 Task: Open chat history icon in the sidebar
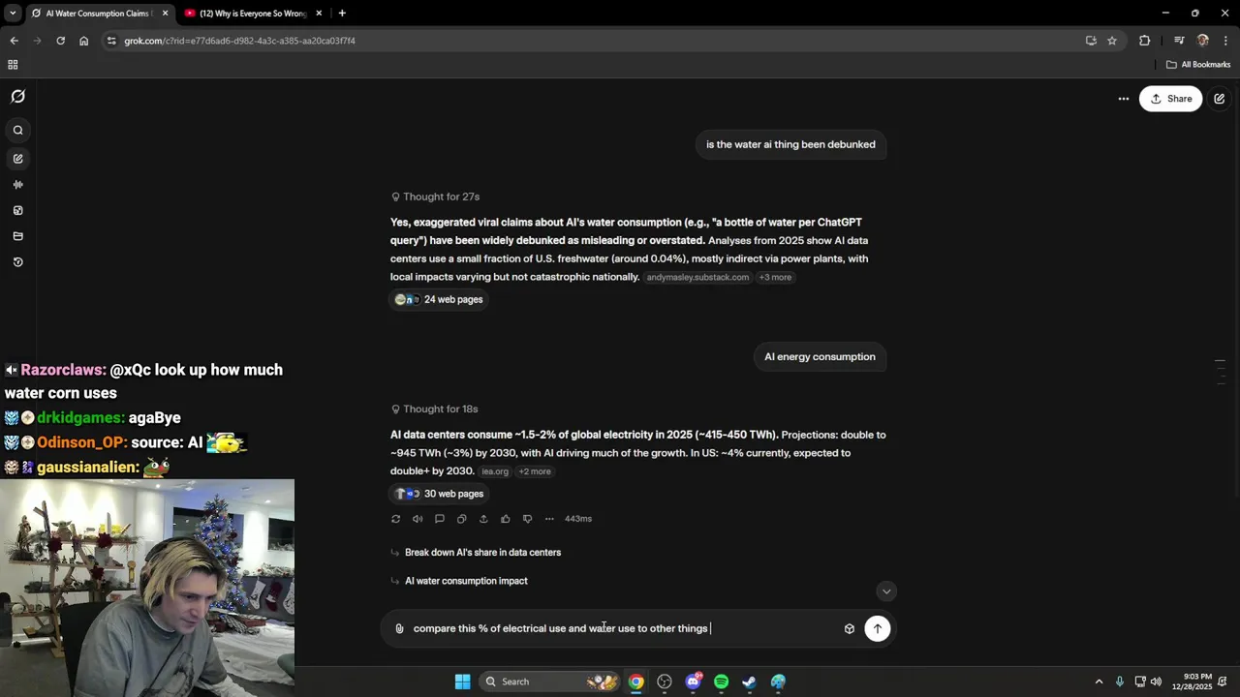coord(17,262)
